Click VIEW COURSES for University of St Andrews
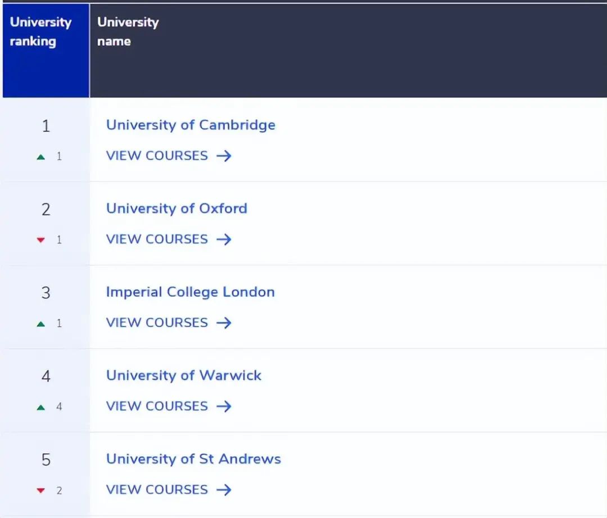 coord(157,489)
